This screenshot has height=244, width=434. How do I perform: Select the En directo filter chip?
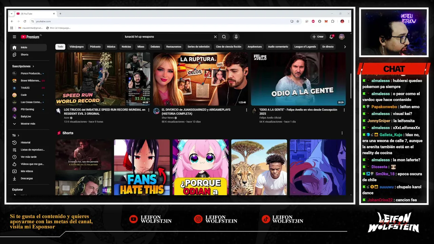click(328, 47)
